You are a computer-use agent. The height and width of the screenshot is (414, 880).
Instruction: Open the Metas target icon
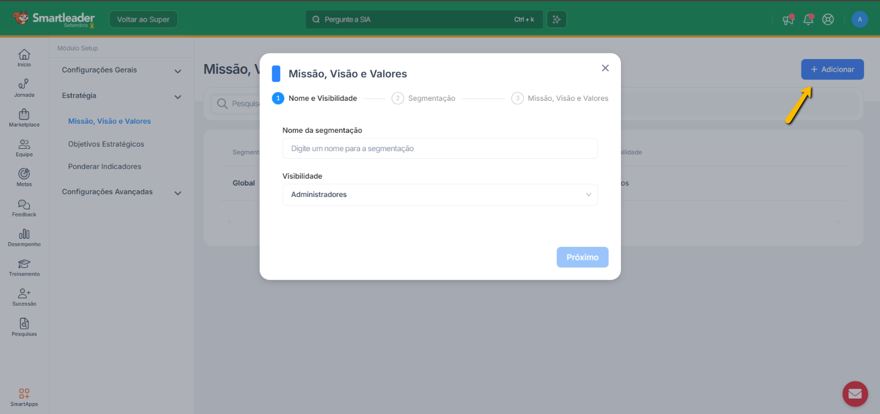coord(24,174)
